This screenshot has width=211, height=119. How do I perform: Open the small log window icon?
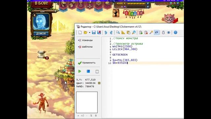[x=97, y=71]
